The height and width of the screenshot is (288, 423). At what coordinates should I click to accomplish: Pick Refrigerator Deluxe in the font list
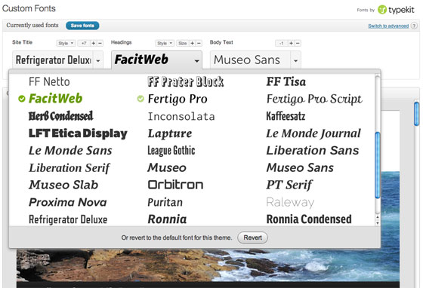click(68, 219)
